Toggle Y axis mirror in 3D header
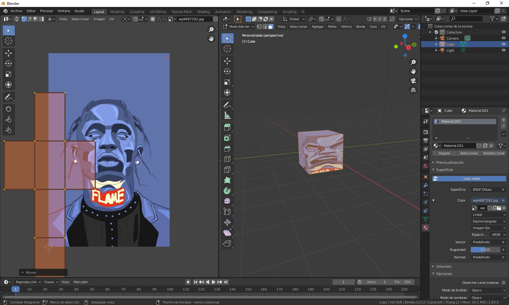This screenshot has height=305, width=509. pos(380,19)
